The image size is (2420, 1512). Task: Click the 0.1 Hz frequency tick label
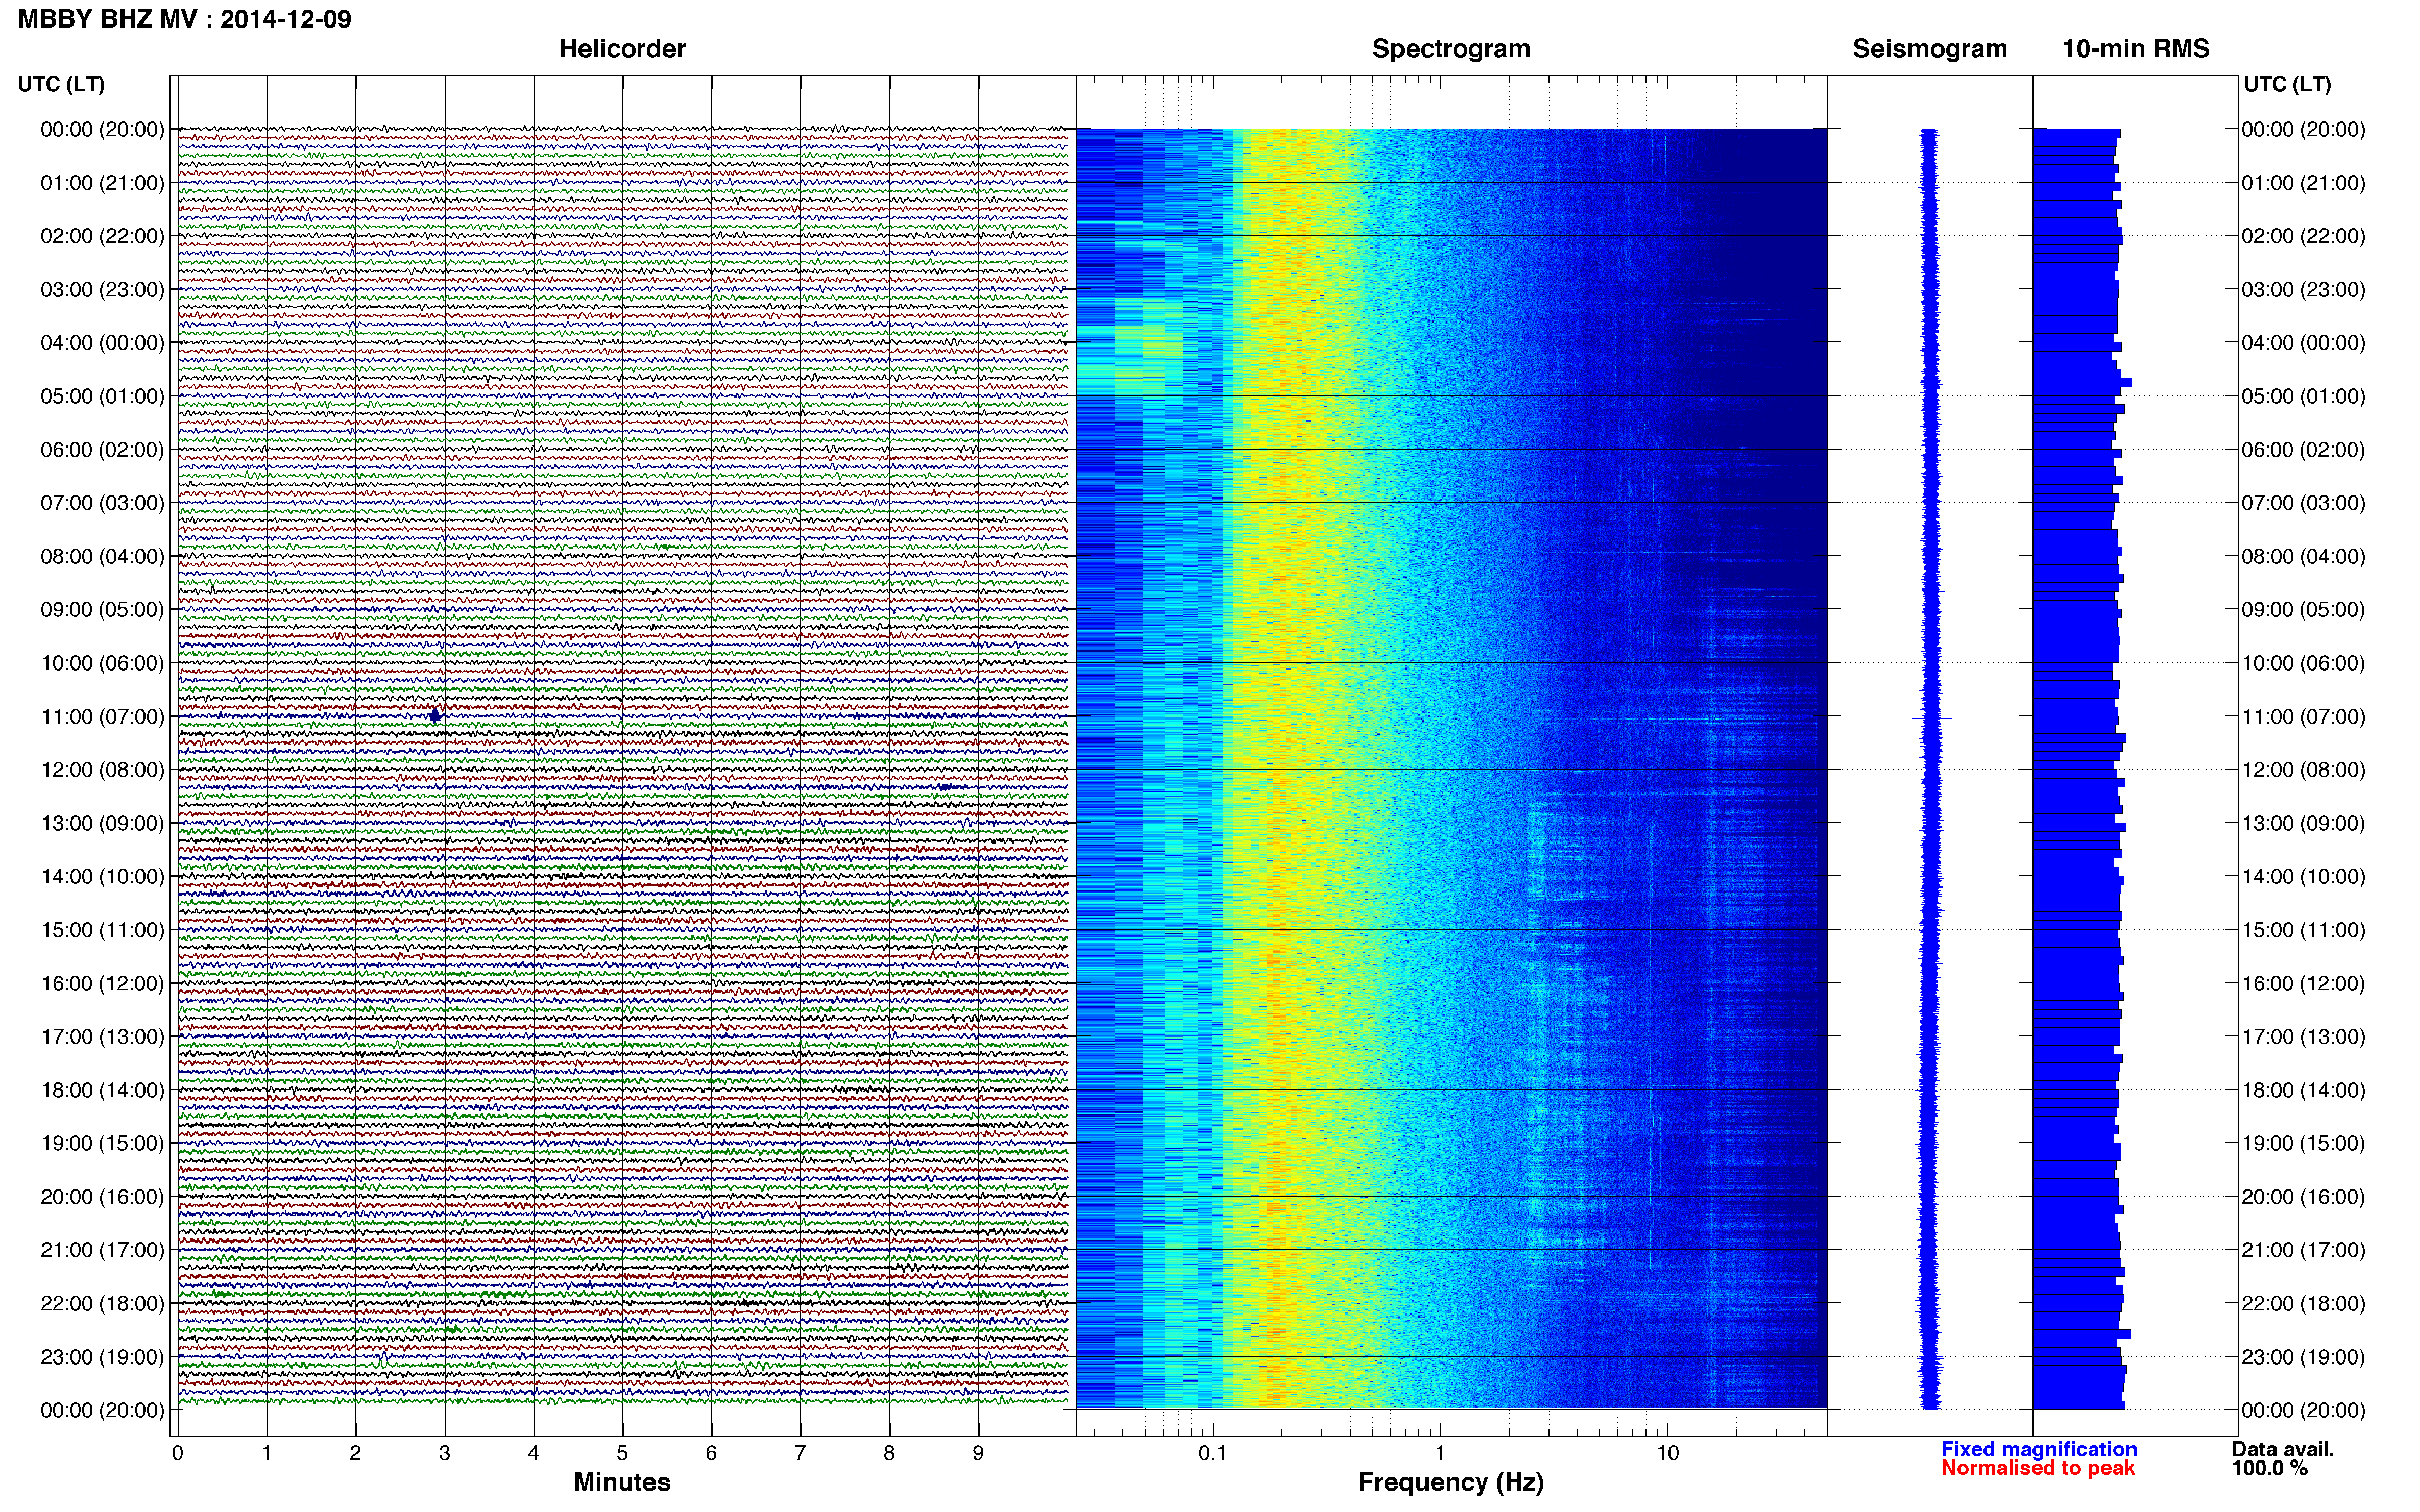(x=1213, y=1454)
